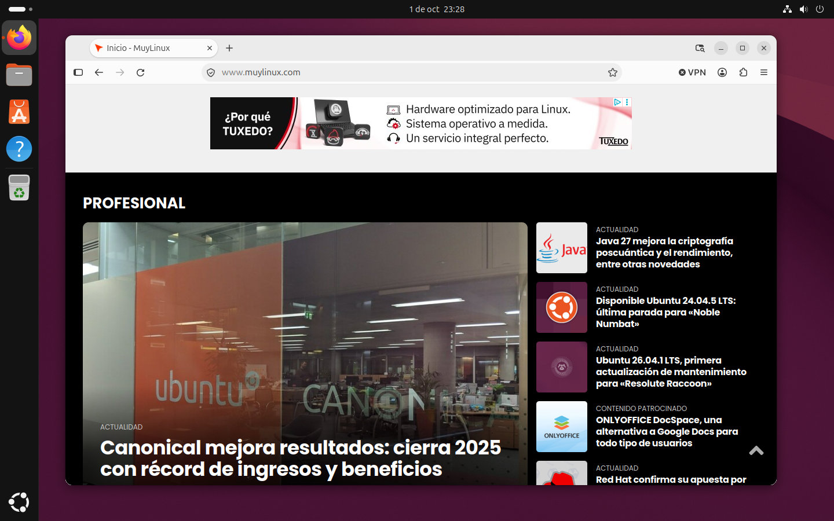Screen dimensions: 834x521
Task: Select the Inicio - MuyLinux tab
Action: pyautogui.click(x=153, y=48)
